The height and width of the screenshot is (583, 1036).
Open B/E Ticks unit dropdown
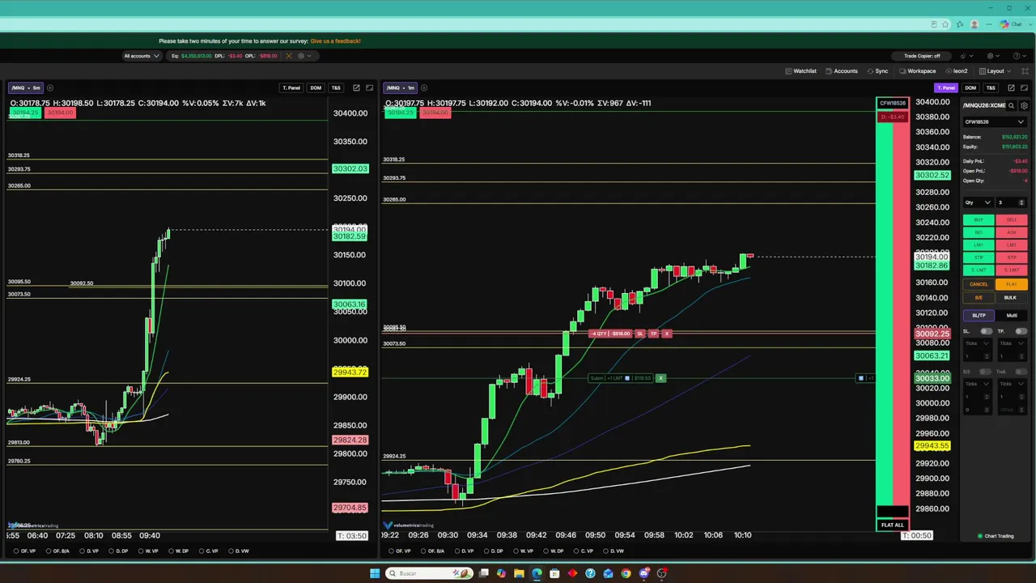click(x=977, y=384)
